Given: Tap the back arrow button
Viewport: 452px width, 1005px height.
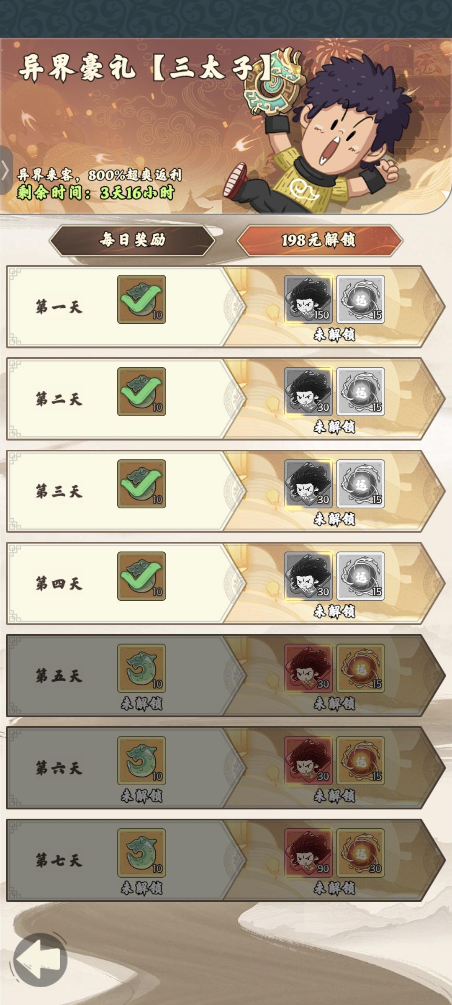Looking at the screenshot, I should tap(40, 959).
